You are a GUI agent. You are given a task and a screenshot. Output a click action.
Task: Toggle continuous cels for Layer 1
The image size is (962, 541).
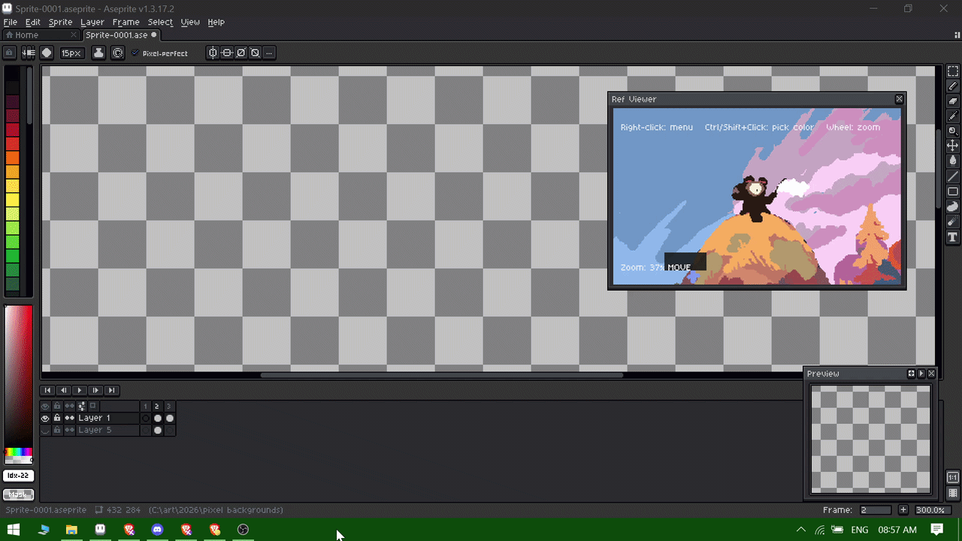(70, 418)
